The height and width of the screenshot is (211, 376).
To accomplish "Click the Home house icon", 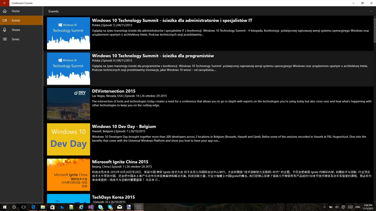I will pyautogui.click(x=5, y=11).
